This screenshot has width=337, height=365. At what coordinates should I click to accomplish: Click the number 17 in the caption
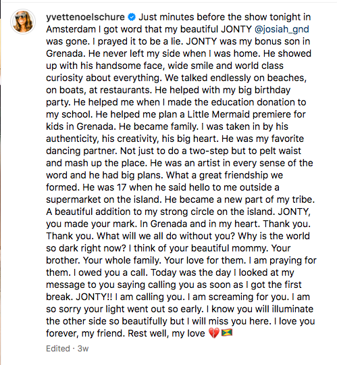click(122, 187)
